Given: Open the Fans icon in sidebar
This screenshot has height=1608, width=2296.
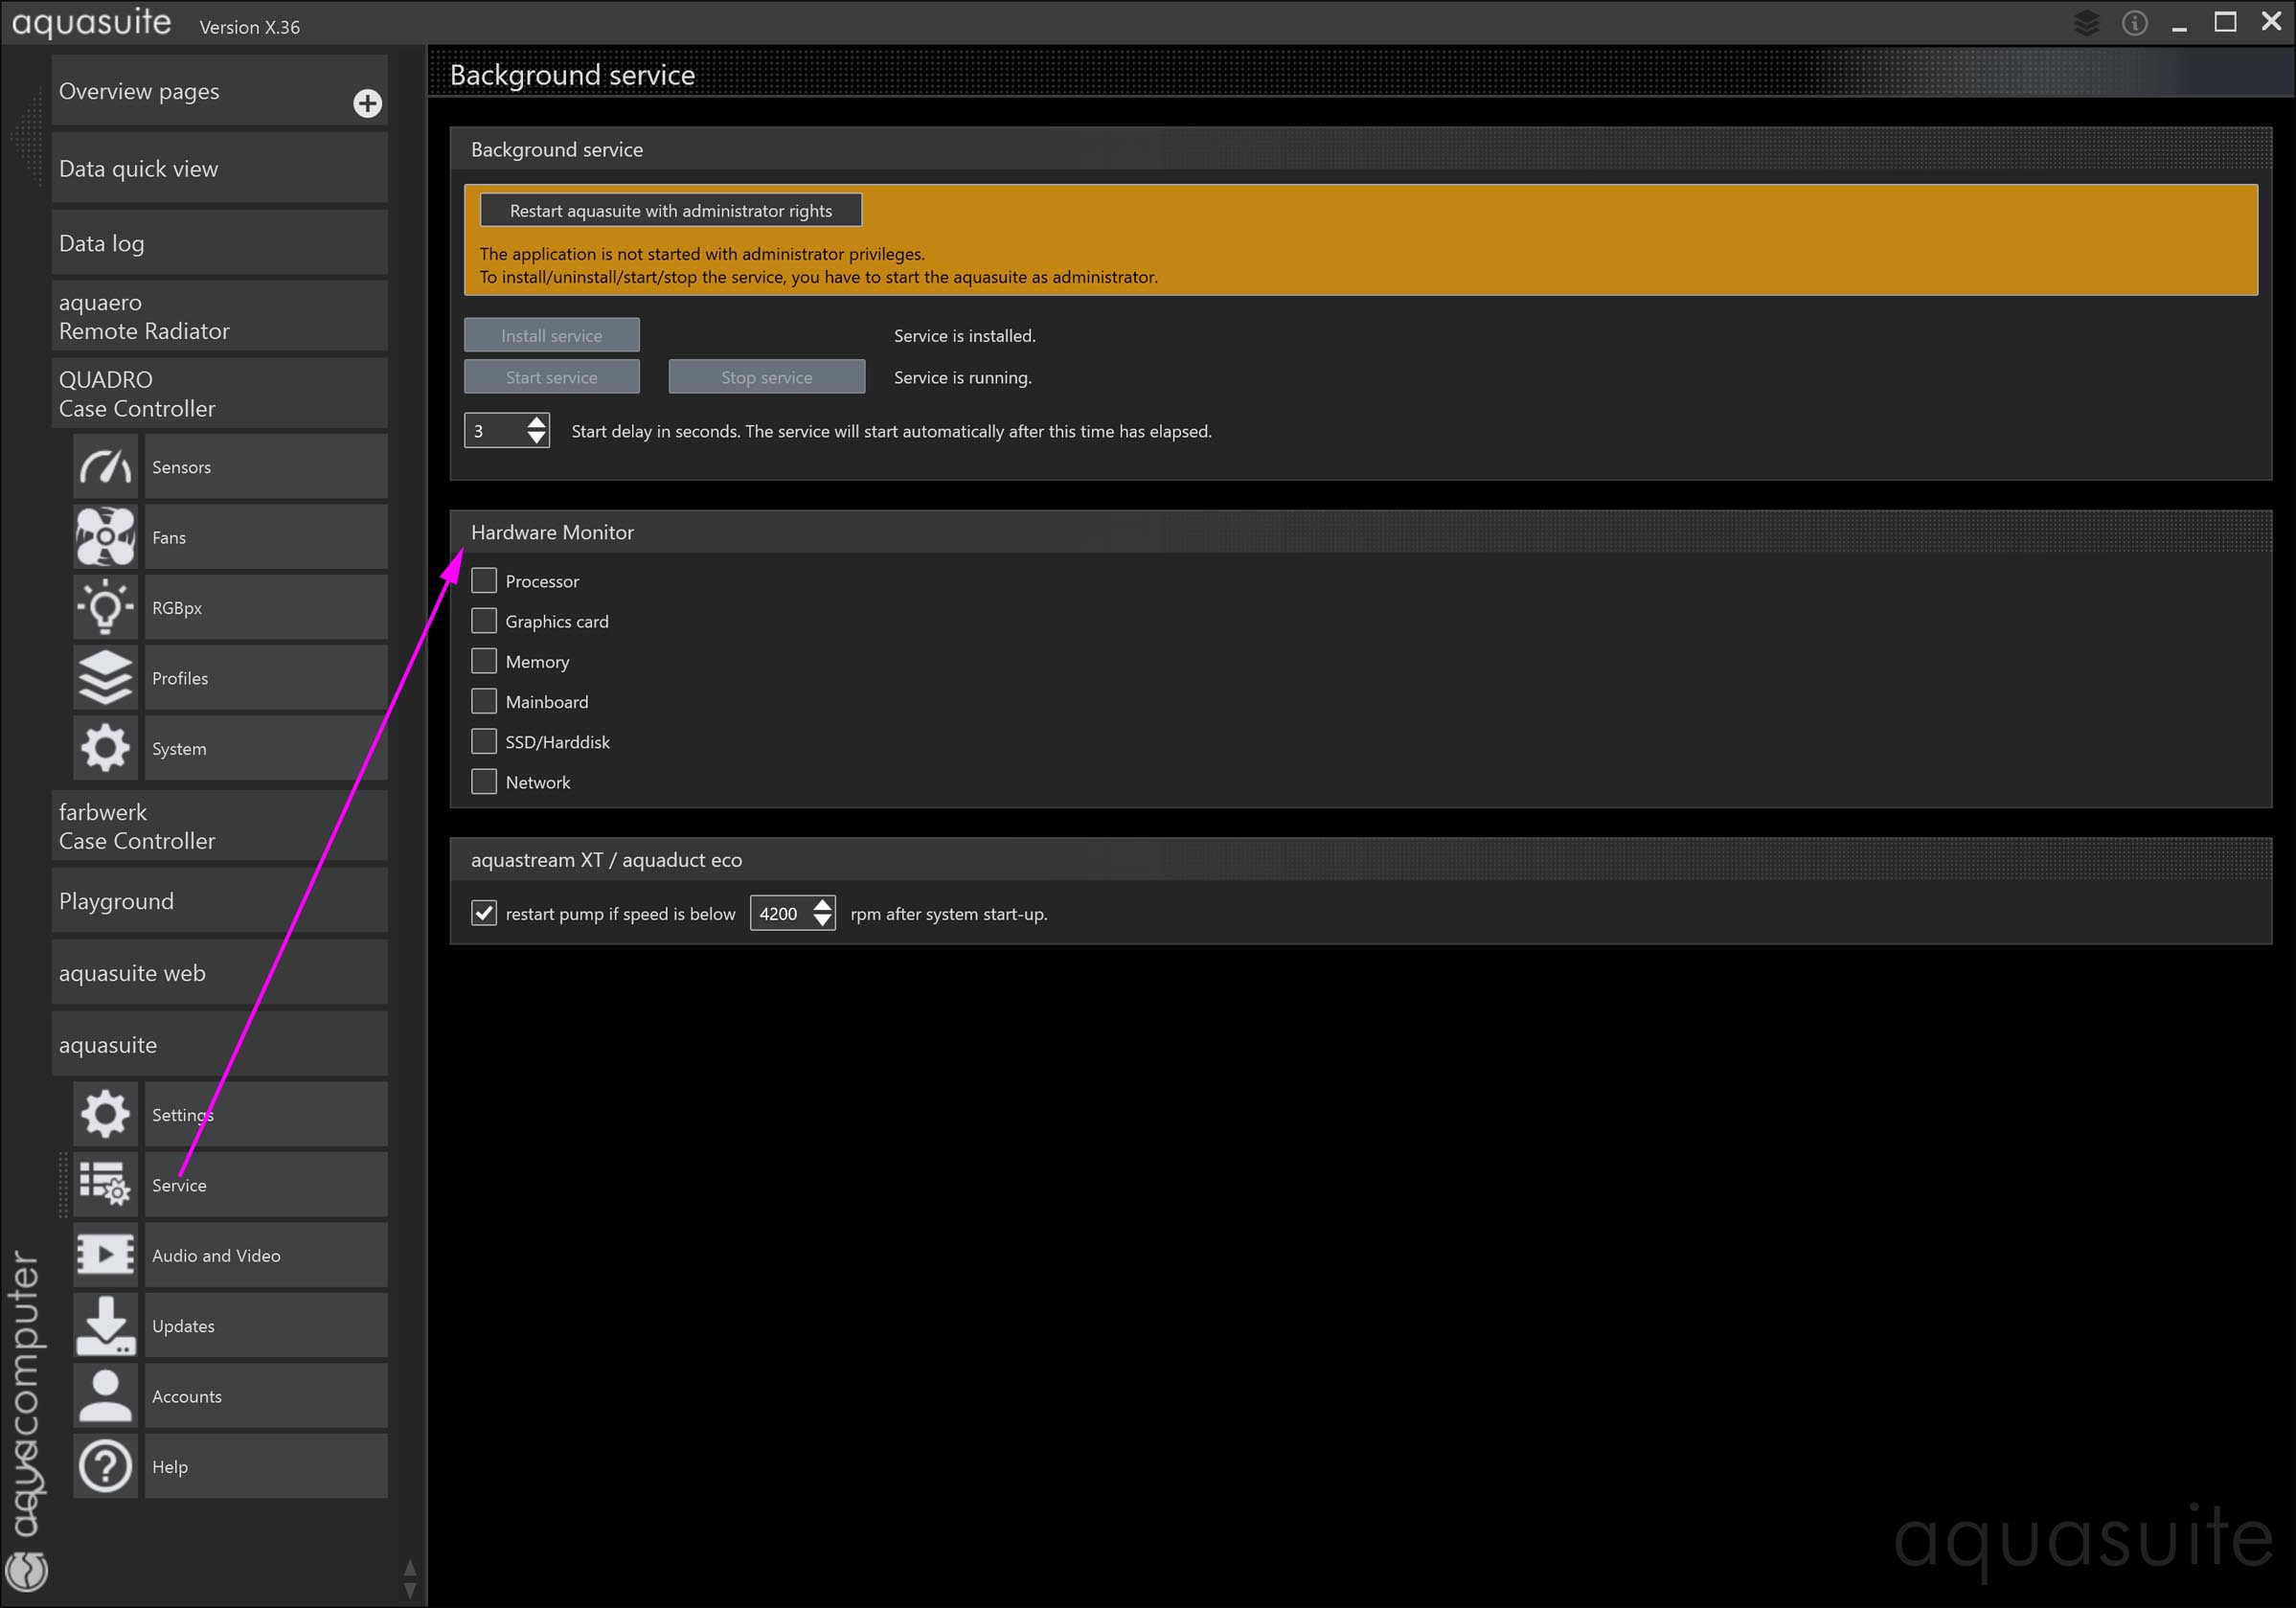Looking at the screenshot, I should coord(105,537).
